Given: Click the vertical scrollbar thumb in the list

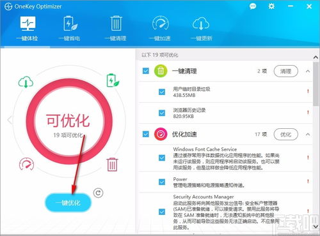Looking at the screenshot, I should click(316, 84).
